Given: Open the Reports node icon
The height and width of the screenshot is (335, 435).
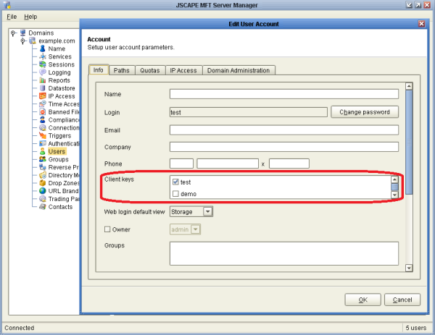Looking at the screenshot, I should point(43,80).
